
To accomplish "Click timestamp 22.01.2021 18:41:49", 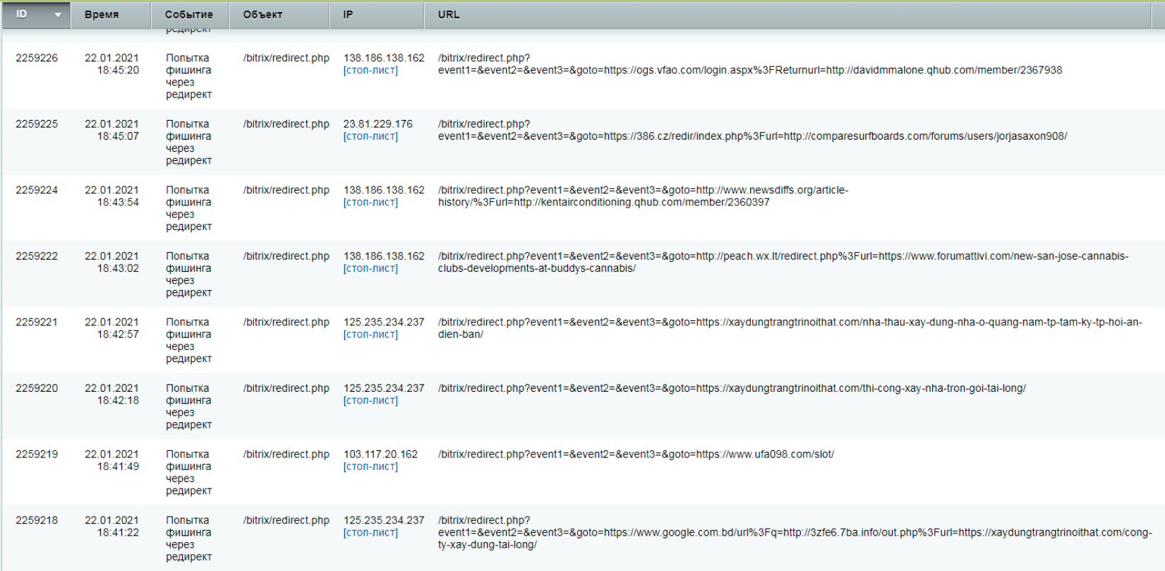I will point(112,460).
